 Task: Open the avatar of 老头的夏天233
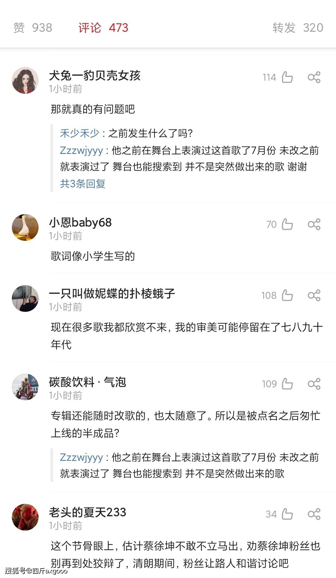tap(25, 517)
